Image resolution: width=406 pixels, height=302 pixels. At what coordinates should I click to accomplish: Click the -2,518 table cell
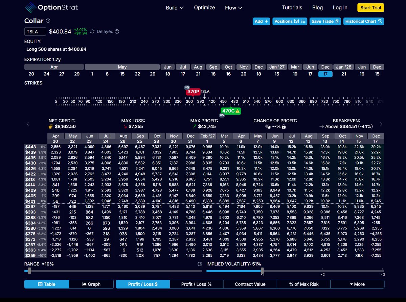pos(55,255)
